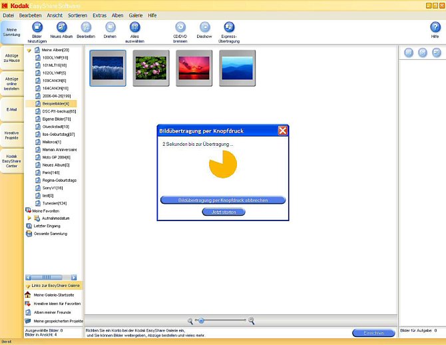Create a Neues Album from toolbar

[x=61, y=27]
